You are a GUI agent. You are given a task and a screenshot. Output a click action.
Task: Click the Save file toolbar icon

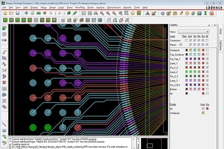pyautogui.click(x=18, y=13)
